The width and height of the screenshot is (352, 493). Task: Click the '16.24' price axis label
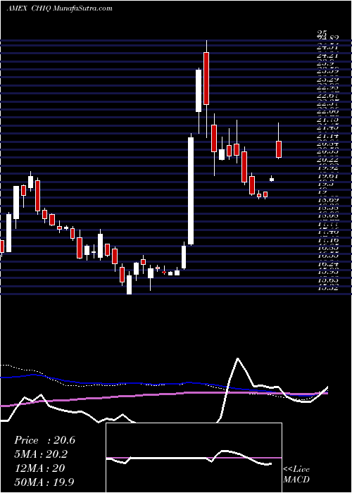click(x=327, y=264)
